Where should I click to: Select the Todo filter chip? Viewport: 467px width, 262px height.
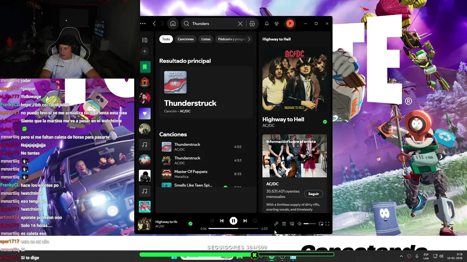[166, 39]
